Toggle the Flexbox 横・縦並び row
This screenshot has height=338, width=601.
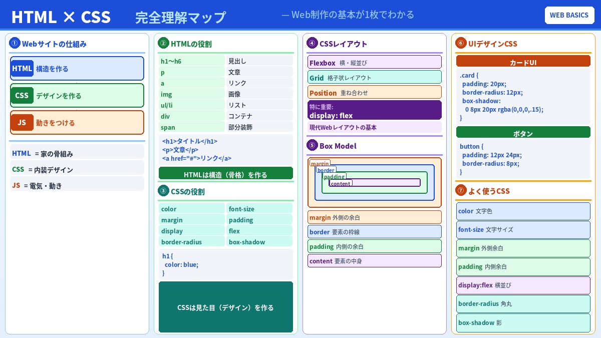click(x=375, y=62)
